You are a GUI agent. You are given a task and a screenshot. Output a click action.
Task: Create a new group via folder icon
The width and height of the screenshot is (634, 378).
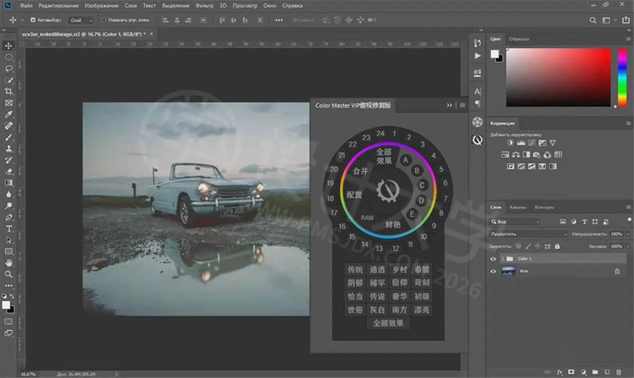(x=595, y=372)
